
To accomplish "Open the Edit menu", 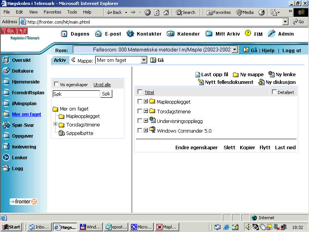I will point(19,12).
